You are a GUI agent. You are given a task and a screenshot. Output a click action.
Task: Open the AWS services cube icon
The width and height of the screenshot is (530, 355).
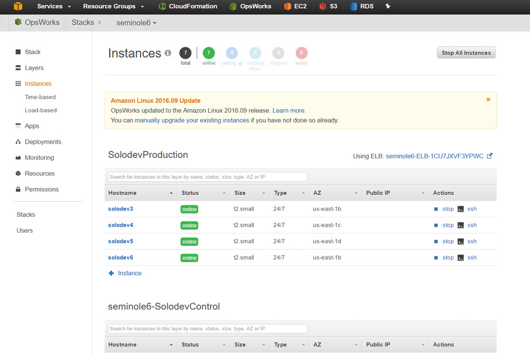coord(17,7)
